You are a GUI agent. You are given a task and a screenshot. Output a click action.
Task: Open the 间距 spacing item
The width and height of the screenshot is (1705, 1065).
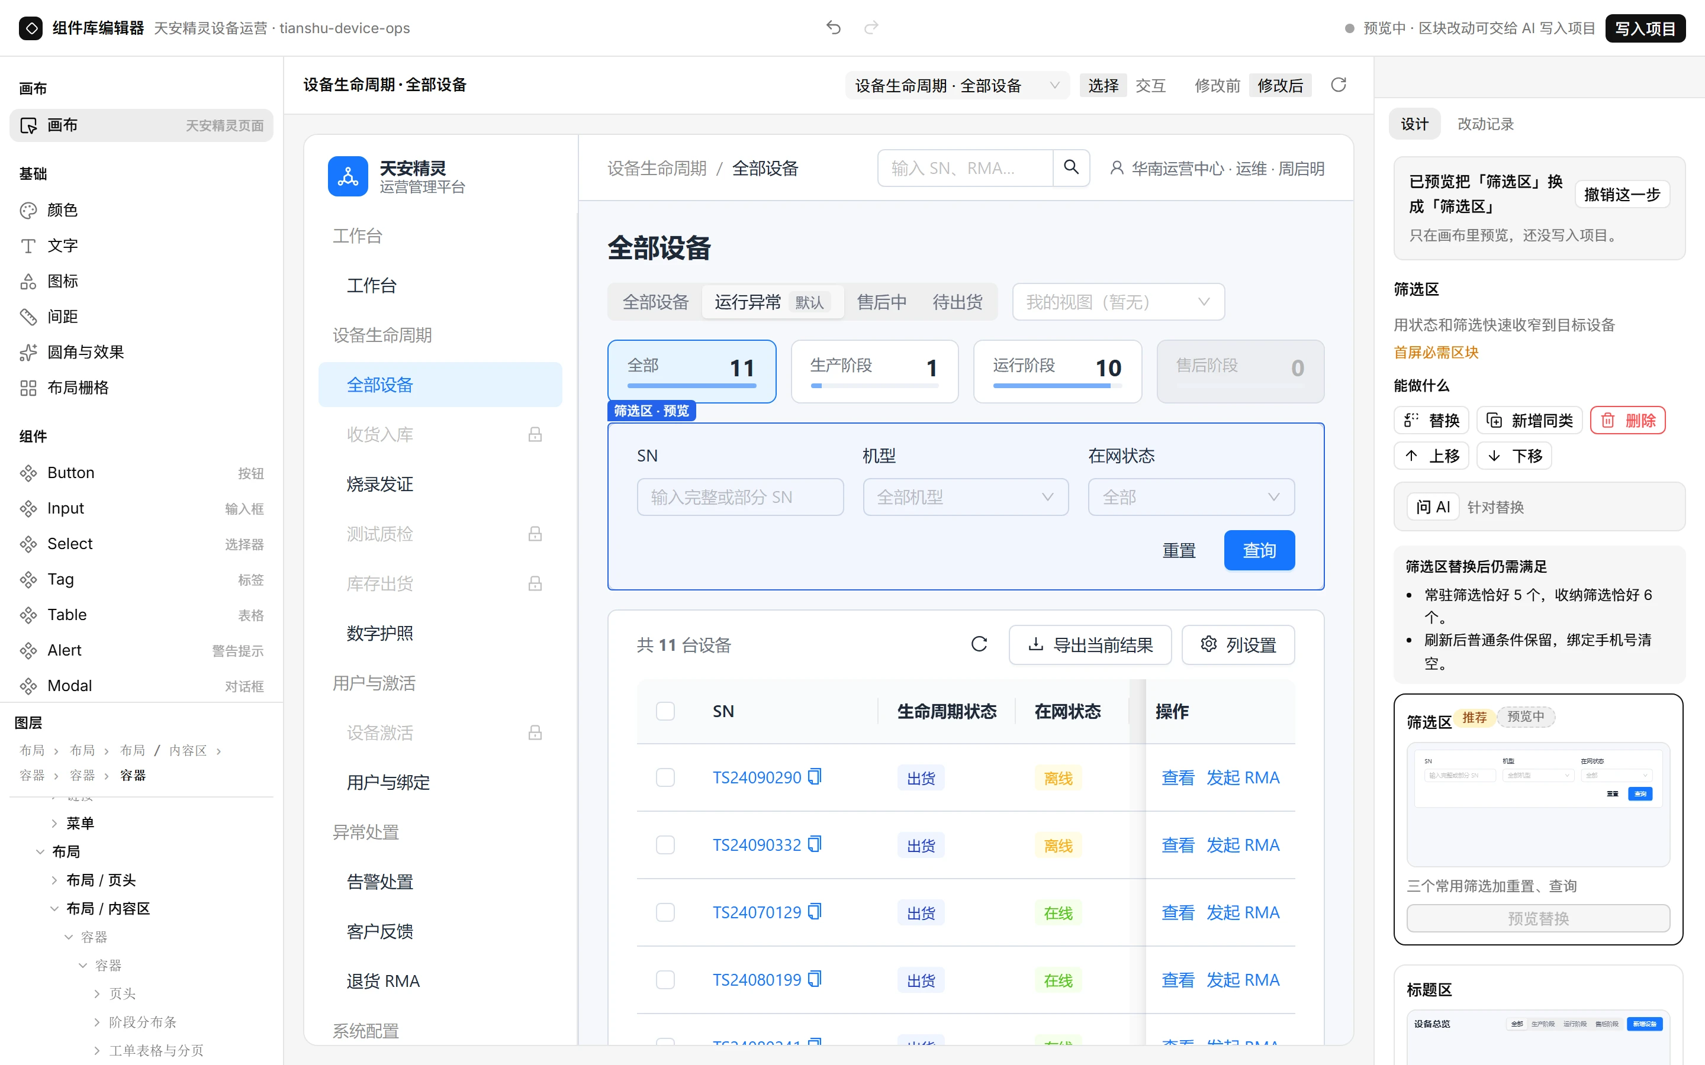pos(141,317)
